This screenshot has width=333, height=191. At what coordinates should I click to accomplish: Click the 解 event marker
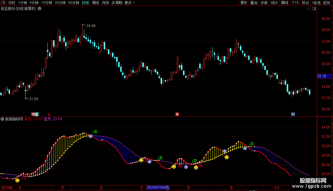[x=37, y=114]
